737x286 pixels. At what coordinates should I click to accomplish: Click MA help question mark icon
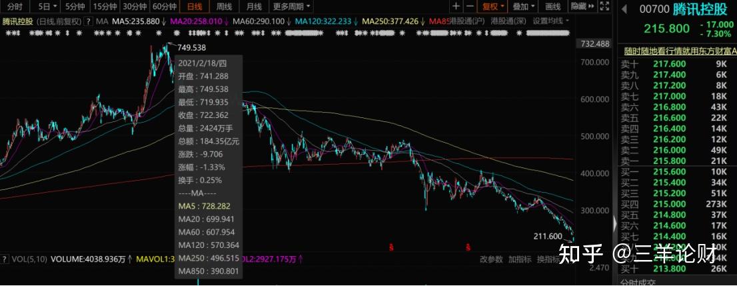[x=88, y=21]
